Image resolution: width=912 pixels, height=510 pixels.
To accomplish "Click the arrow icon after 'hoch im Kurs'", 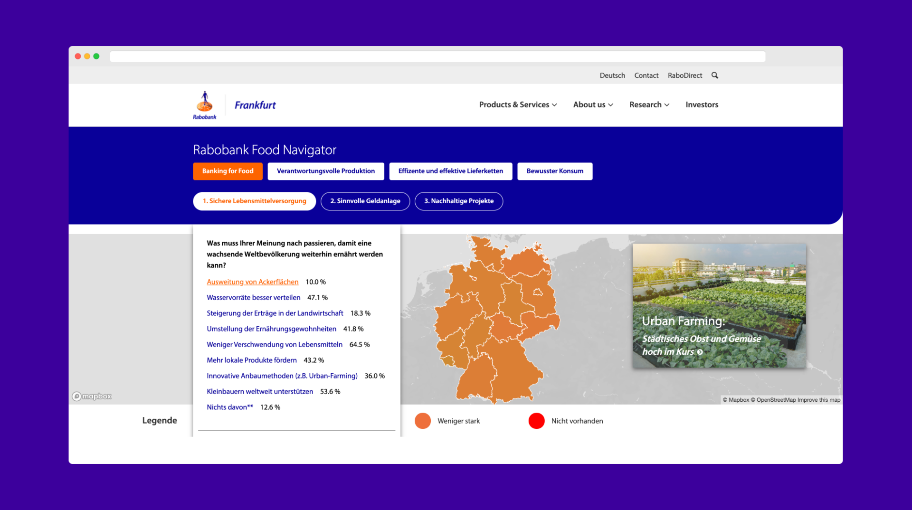I will pyautogui.click(x=700, y=352).
